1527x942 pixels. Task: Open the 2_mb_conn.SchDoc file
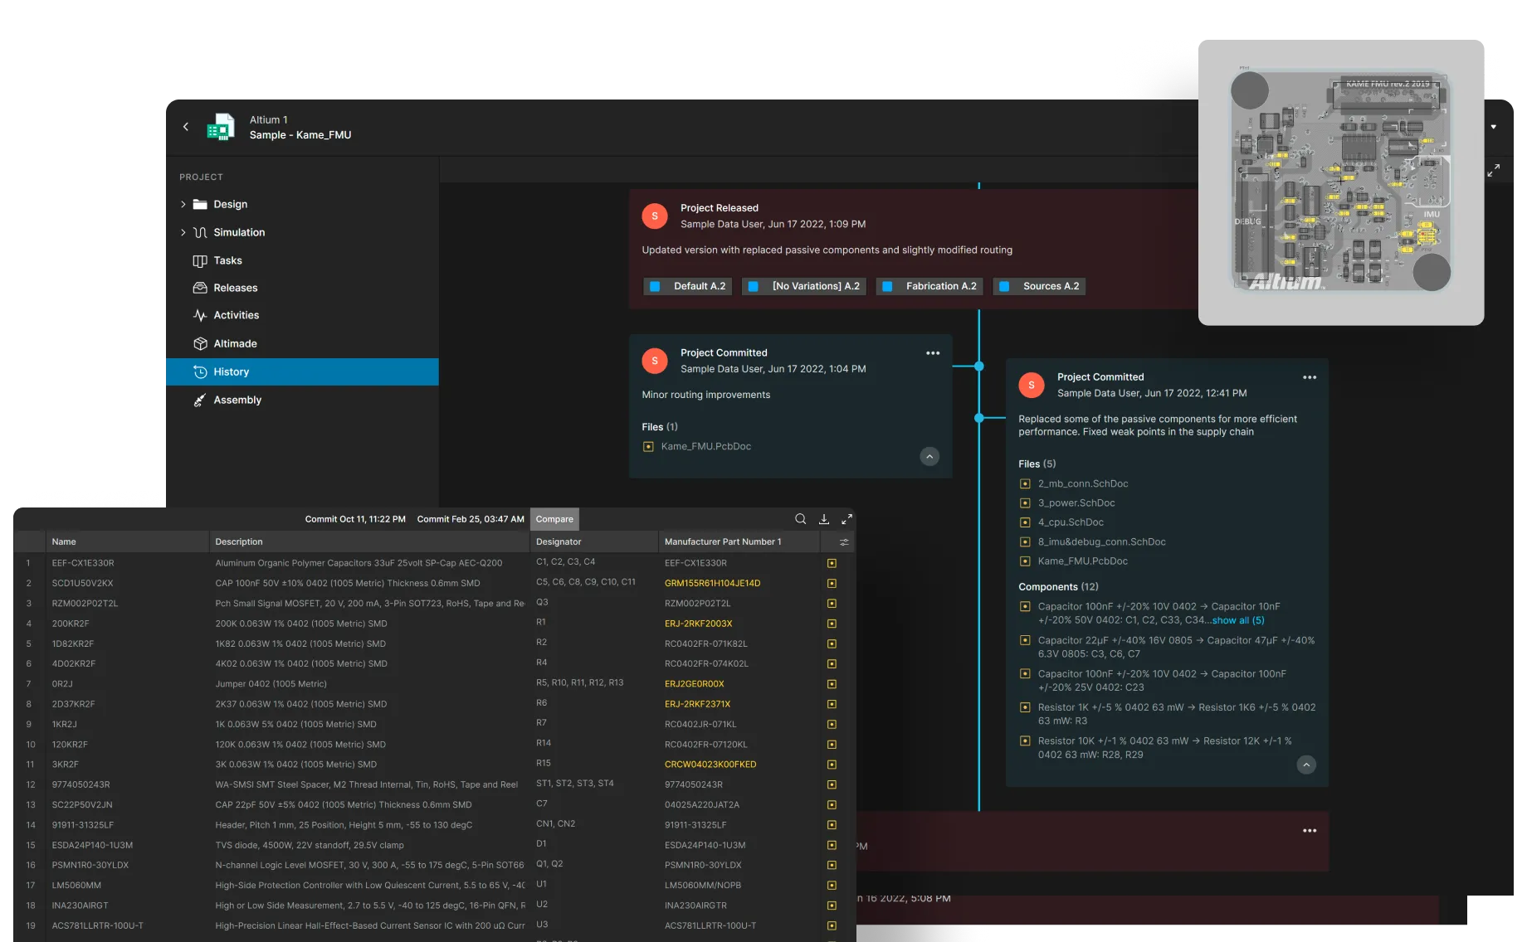point(1082,484)
